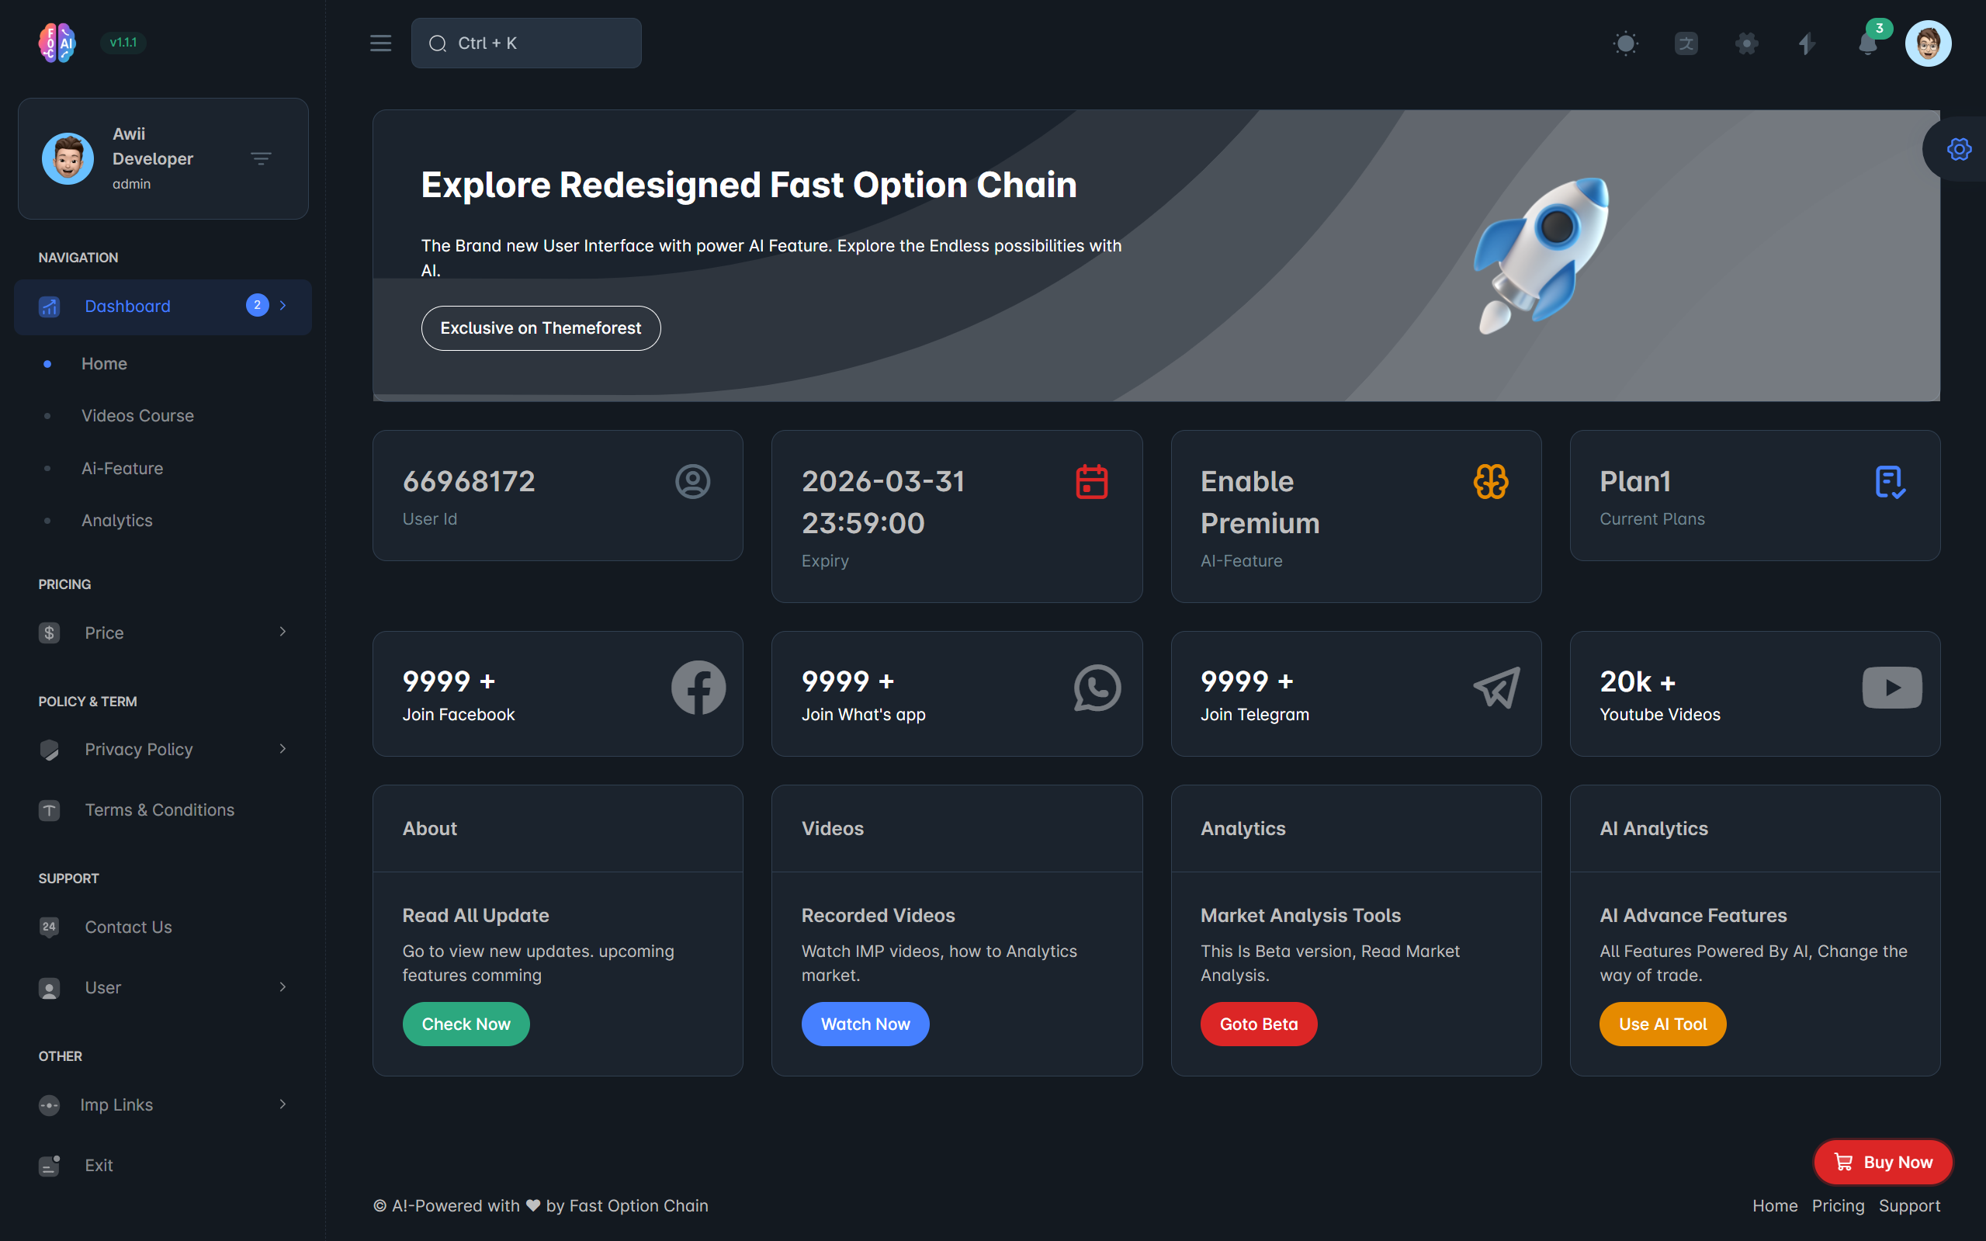Toggle the sun light/dark theme icon
Screen dimensions: 1986x1241
pos(1625,43)
